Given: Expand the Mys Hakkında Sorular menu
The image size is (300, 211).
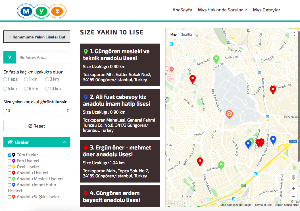Looking at the screenshot, I should pyautogui.click(x=222, y=10).
